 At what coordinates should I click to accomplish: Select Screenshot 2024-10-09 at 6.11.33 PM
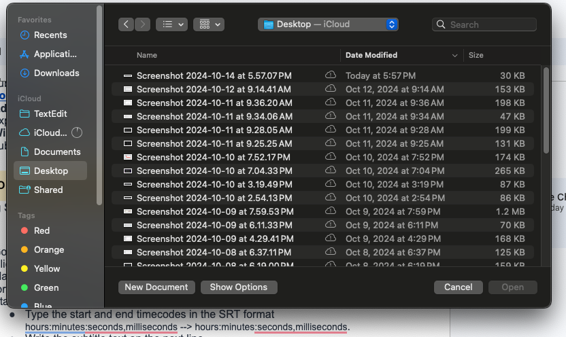tap(322, 226)
